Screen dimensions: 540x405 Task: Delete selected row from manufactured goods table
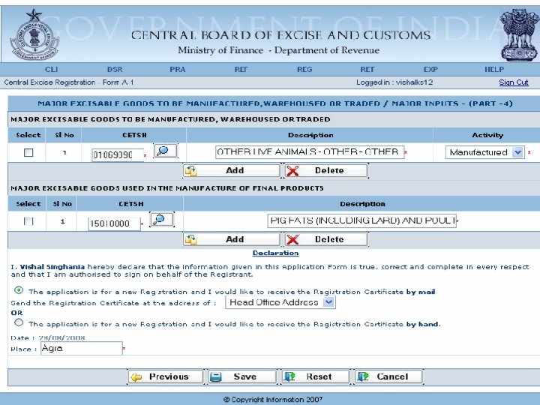tap(326, 170)
